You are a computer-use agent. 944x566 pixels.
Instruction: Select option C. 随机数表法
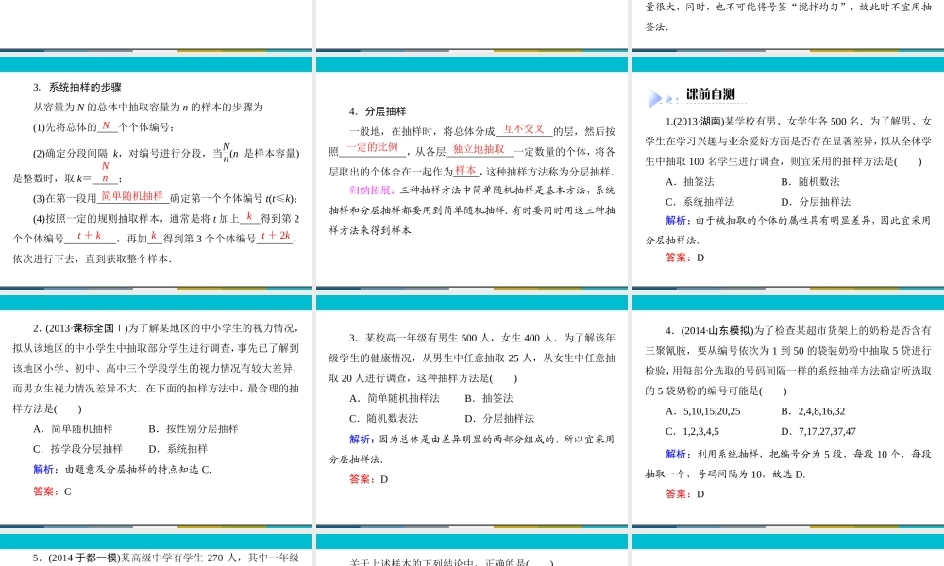click(383, 418)
